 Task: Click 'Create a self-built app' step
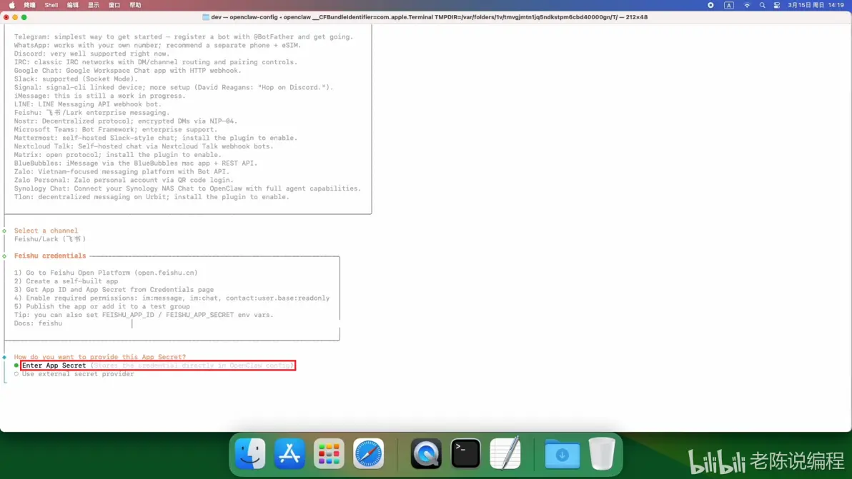[66, 281]
